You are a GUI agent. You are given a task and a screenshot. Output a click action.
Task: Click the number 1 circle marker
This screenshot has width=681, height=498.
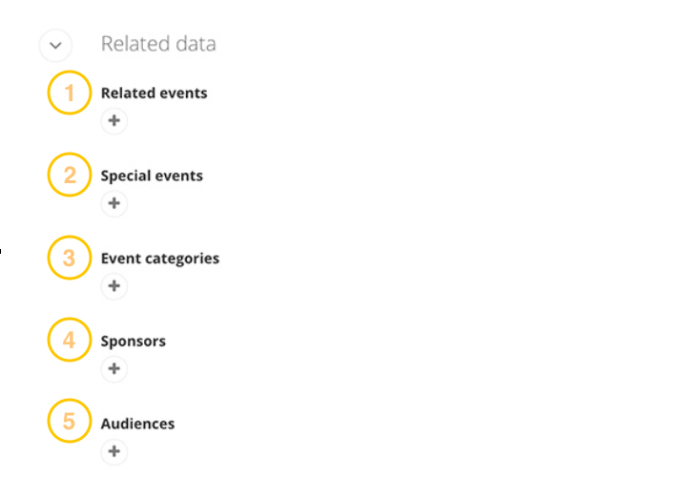coord(70,93)
